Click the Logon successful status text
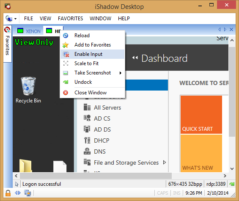This screenshot has height=201, width=239. 41,184
